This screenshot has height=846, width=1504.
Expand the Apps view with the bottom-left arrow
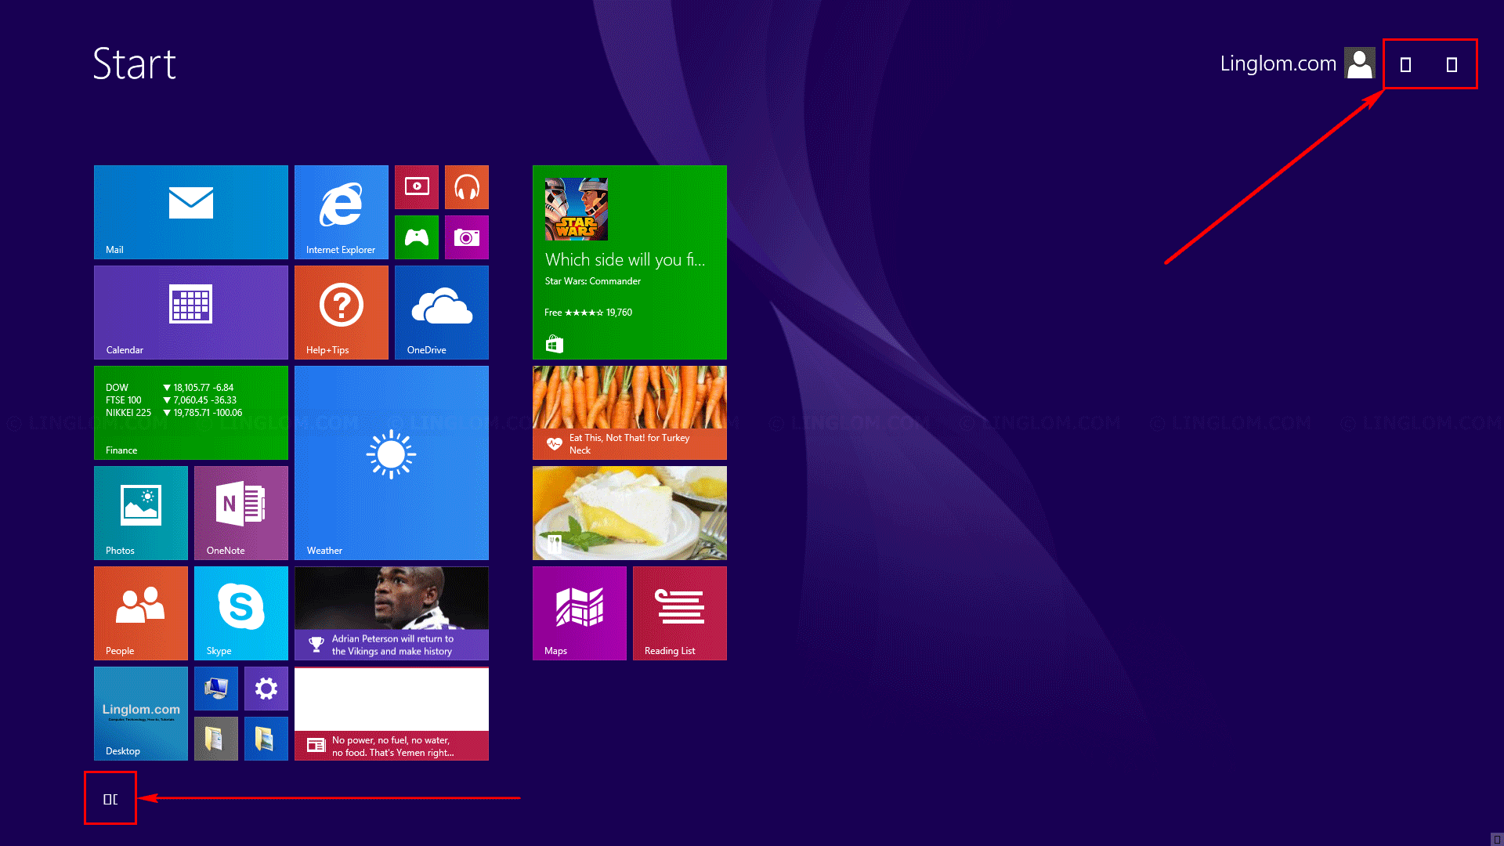[x=110, y=797]
